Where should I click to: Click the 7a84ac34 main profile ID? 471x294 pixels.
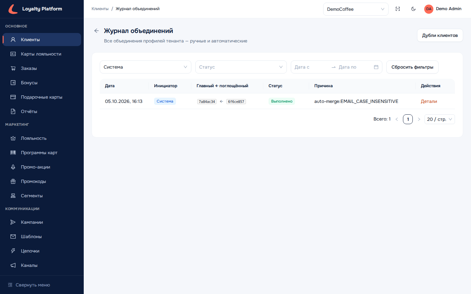click(207, 102)
